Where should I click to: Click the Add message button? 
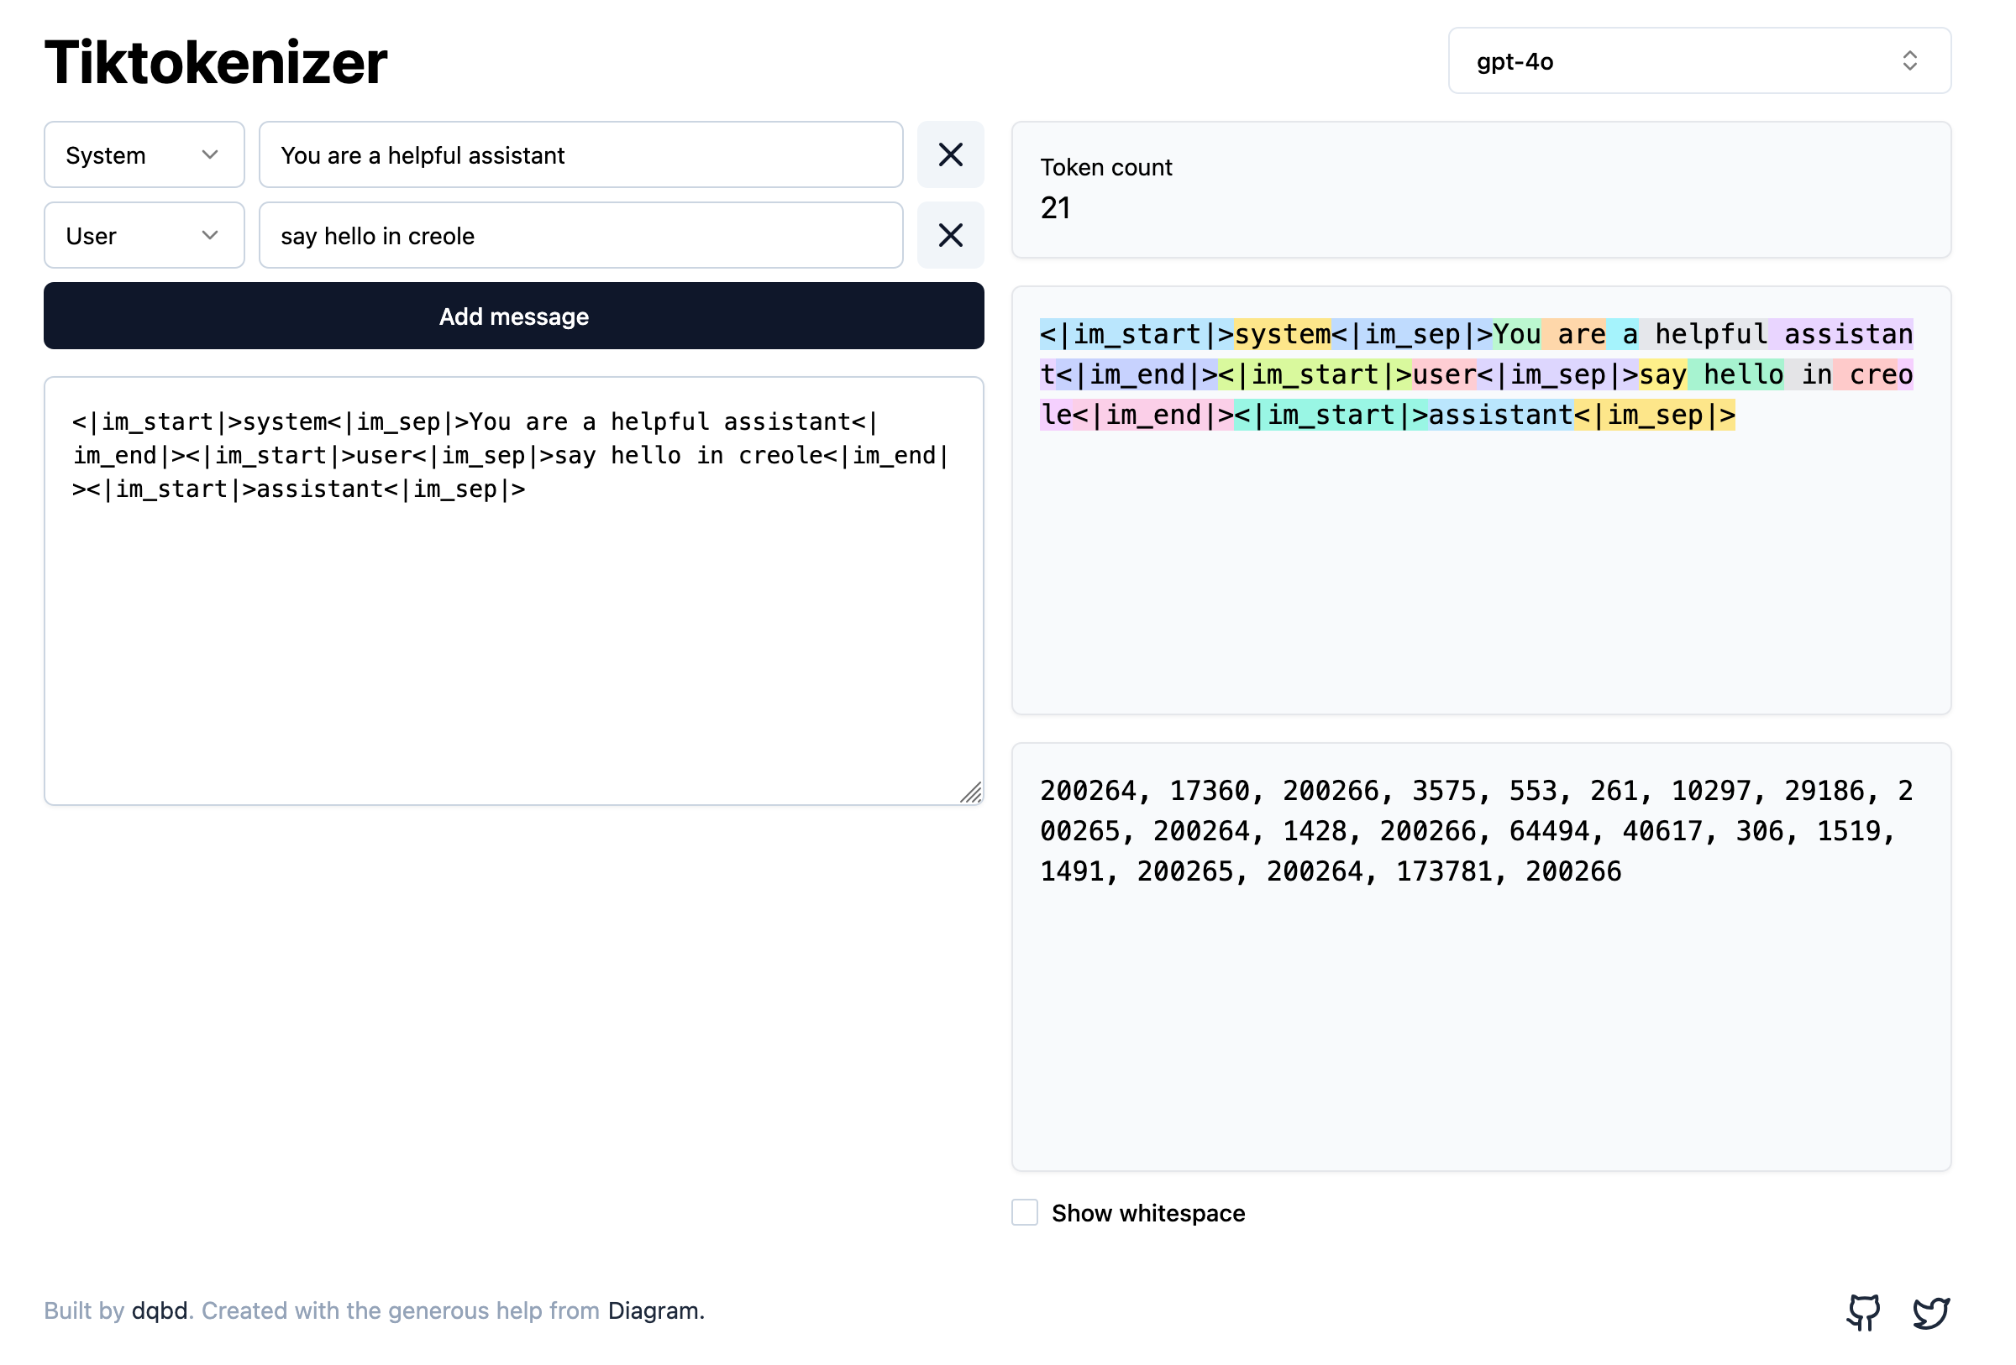coord(513,316)
